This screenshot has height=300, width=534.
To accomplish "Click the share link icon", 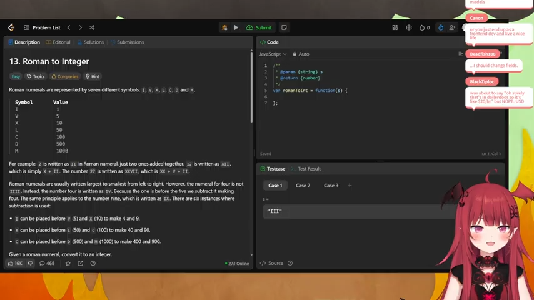I will click(x=81, y=263).
